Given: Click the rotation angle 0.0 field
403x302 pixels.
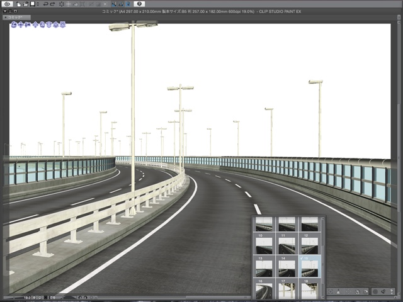Looking at the screenshot, I should (x=53, y=298).
